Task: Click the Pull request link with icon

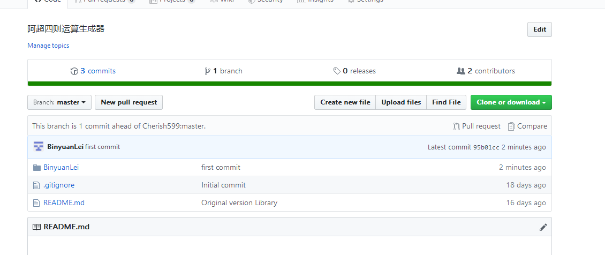Action: coord(477,126)
